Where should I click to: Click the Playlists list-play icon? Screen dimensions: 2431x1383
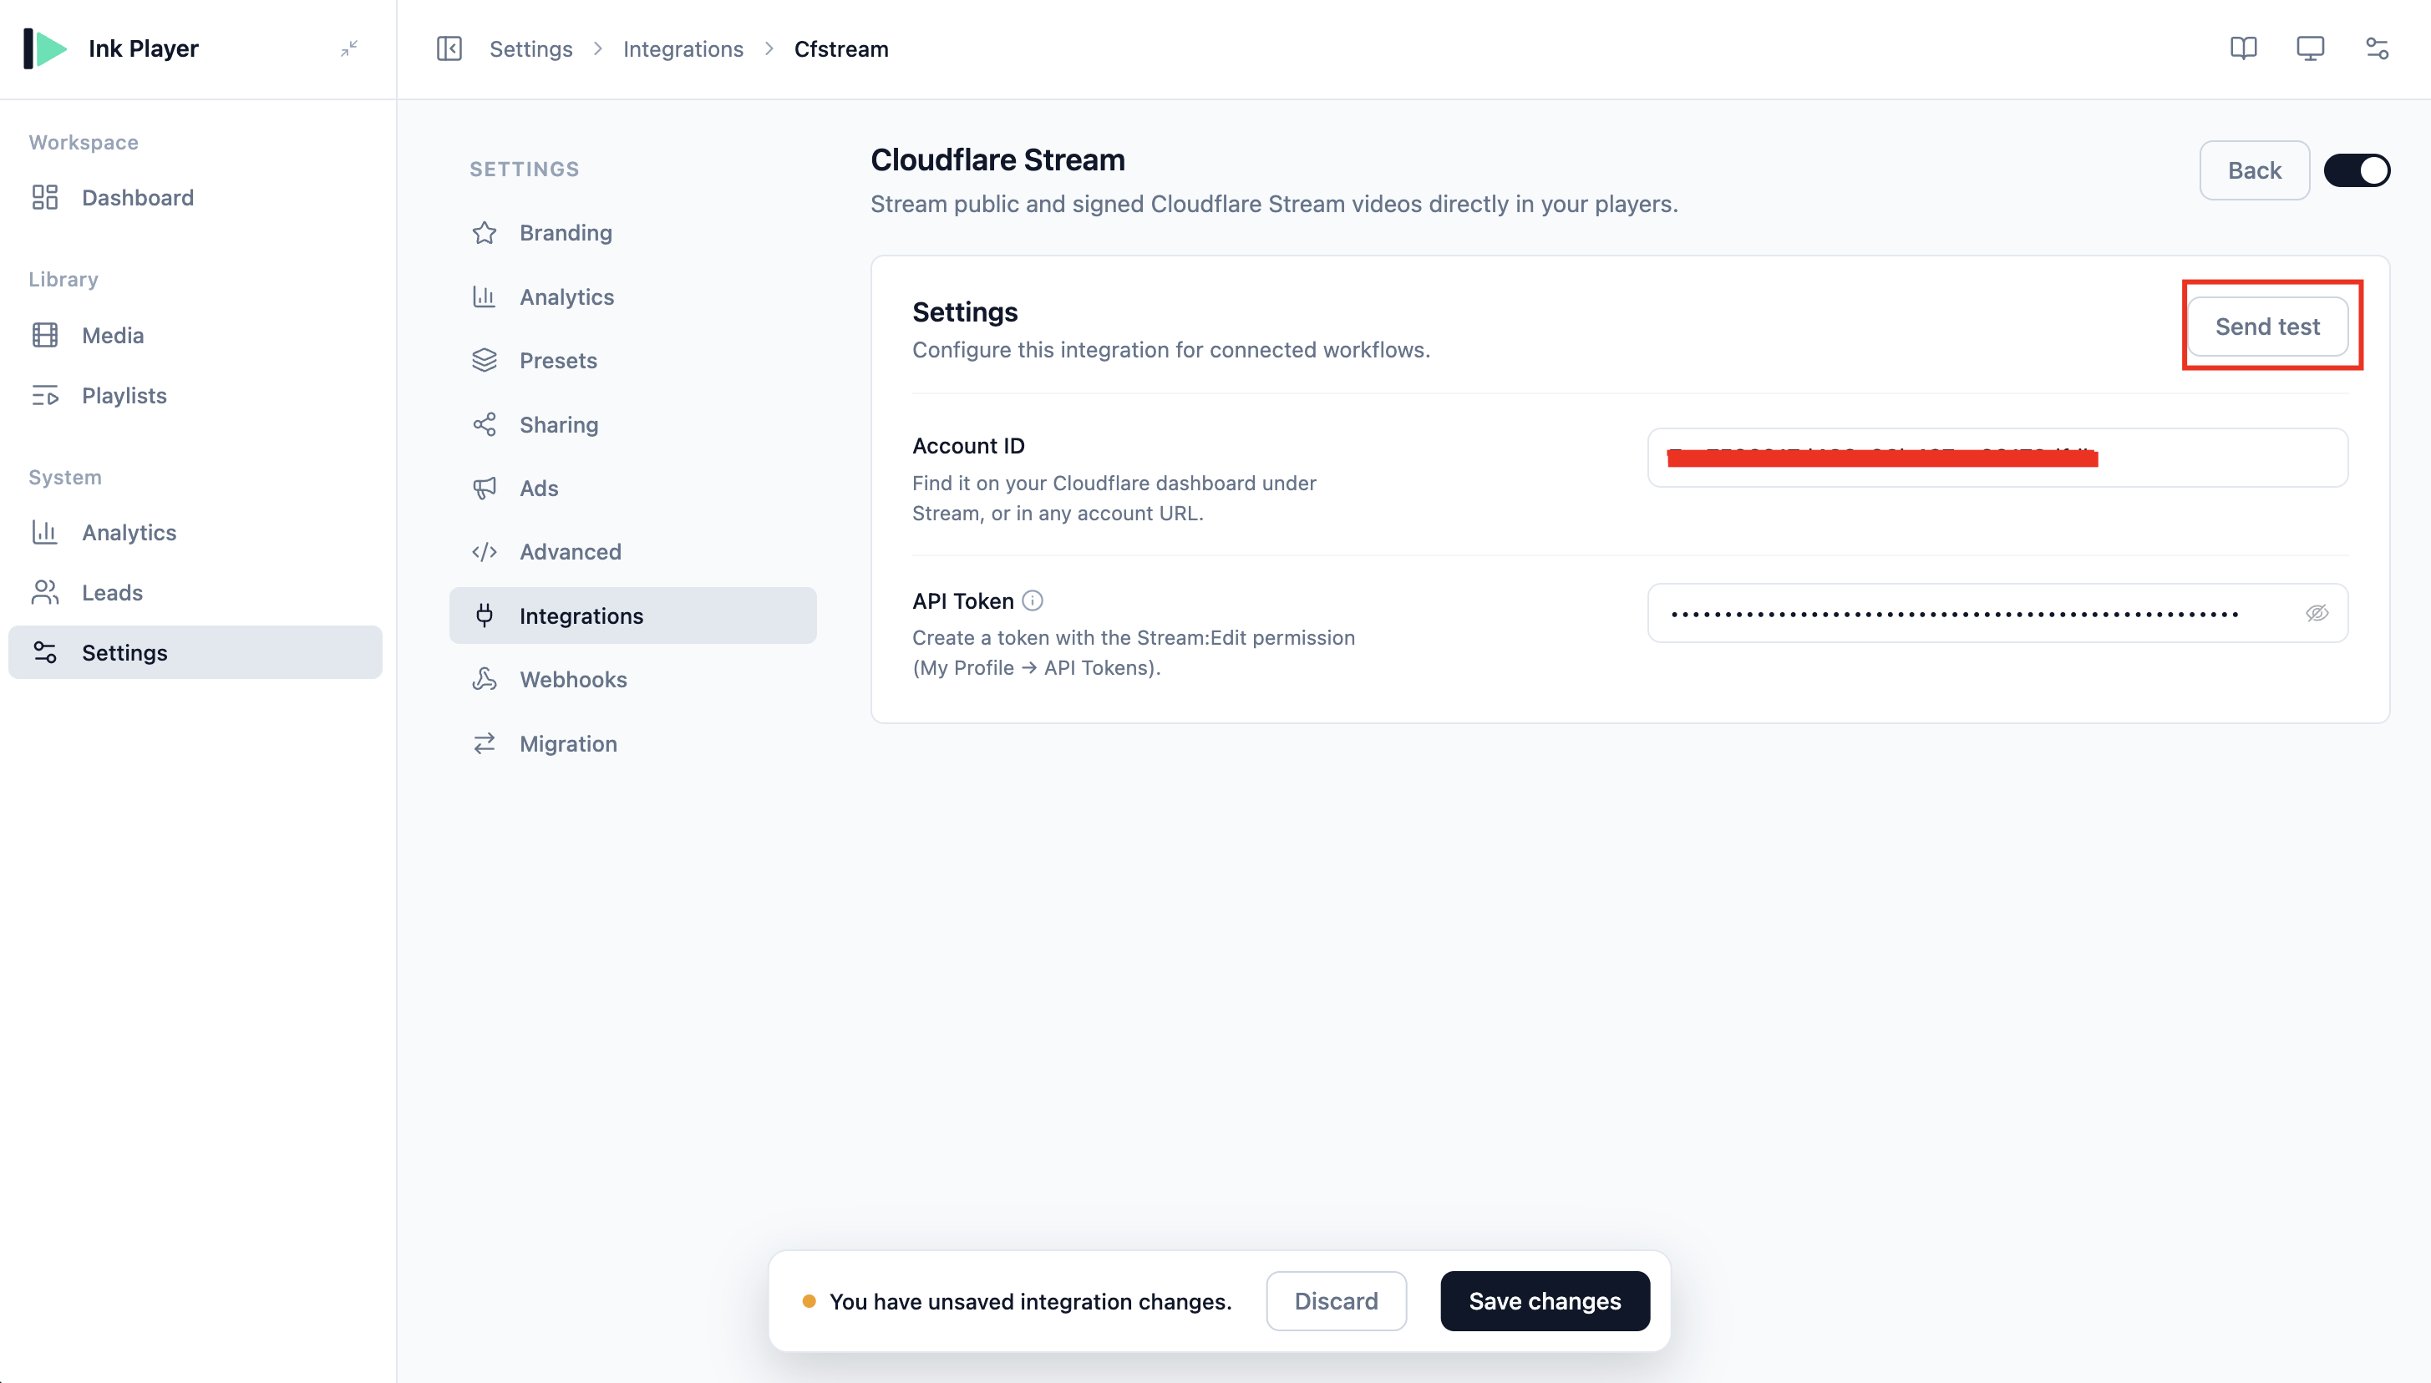coord(44,395)
